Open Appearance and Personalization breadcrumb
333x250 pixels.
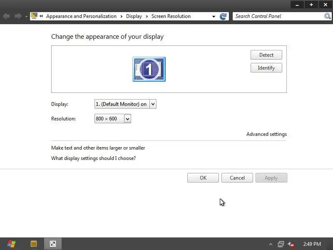(x=81, y=16)
